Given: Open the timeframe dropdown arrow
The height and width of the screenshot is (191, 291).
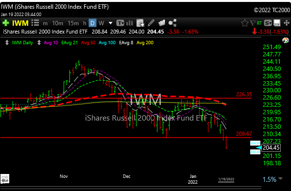Looking at the screenshot, I should point(110,23).
